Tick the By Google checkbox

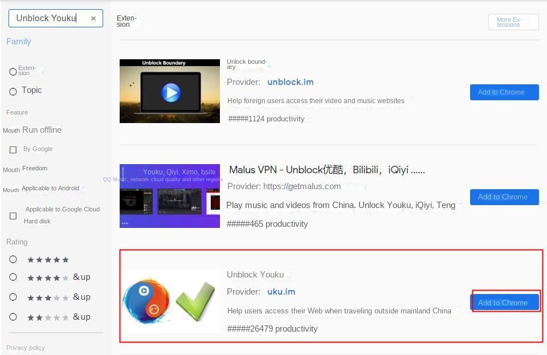point(13,150)
